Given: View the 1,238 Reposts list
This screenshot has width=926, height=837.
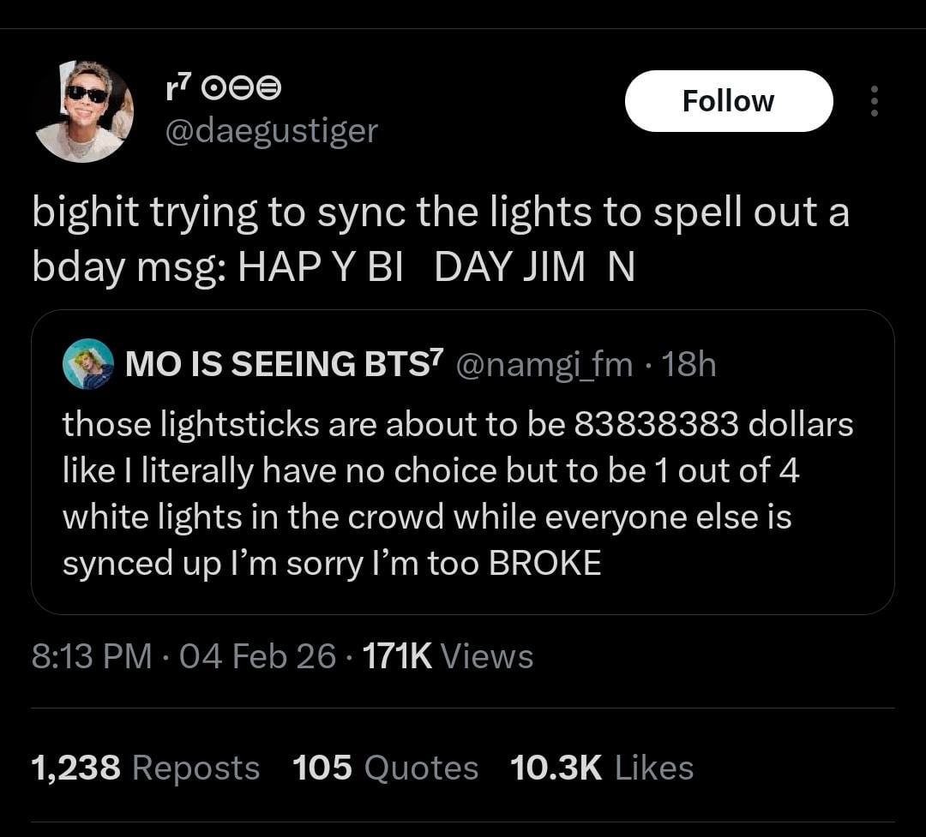Looking at the screenshot, I should pos(145,768).
